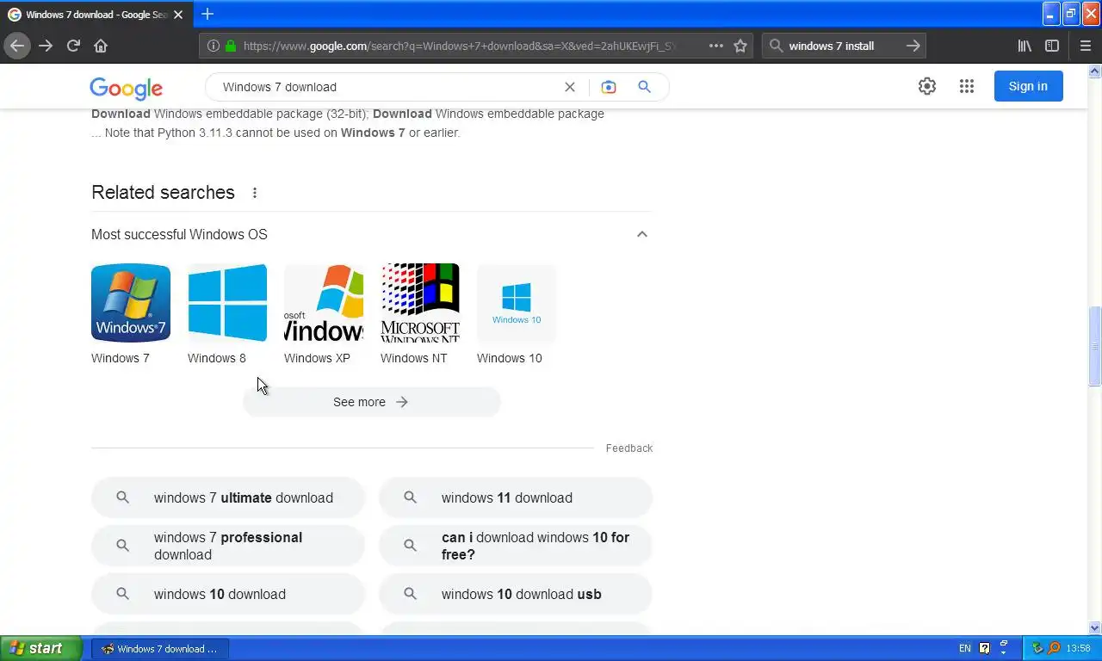Open a new browser tab

pos(207,14)
